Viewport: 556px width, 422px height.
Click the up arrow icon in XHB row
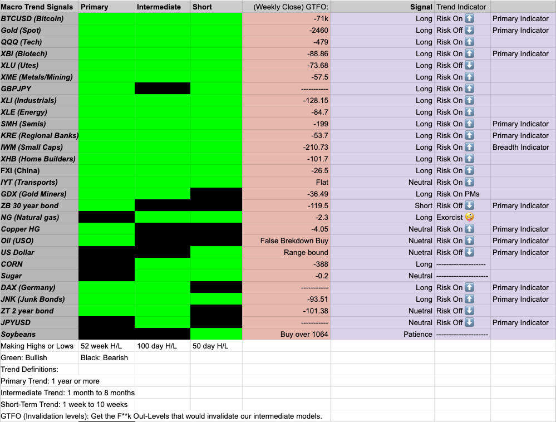[470, 159]
